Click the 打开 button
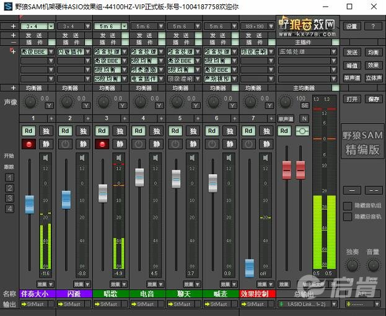The image size is (386, 316). [352, 99]
